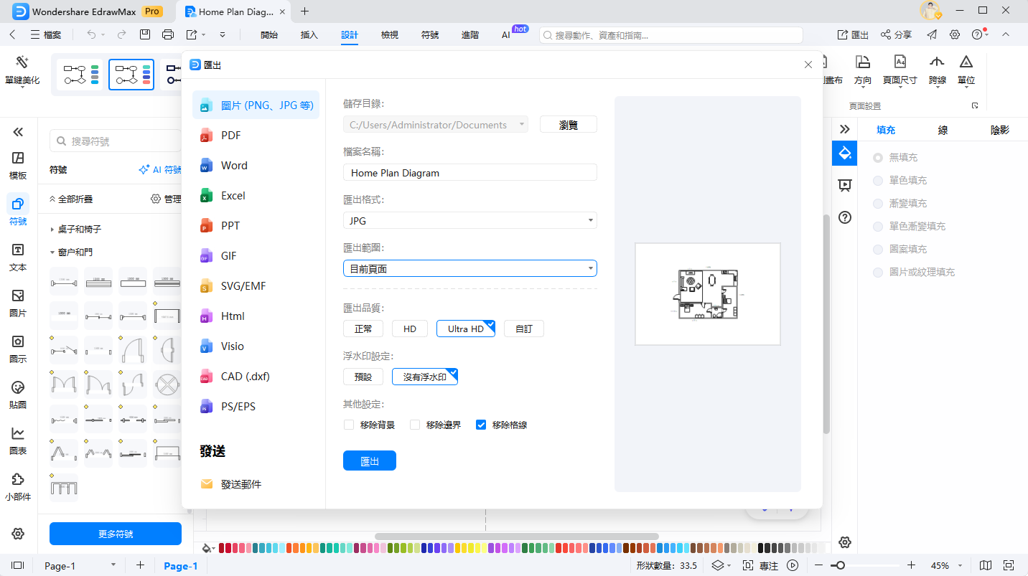Open the 匯出格式 JPG dropdown
Screen dimensions: 1028x576
pyautogui.click(x=469, y=220)
